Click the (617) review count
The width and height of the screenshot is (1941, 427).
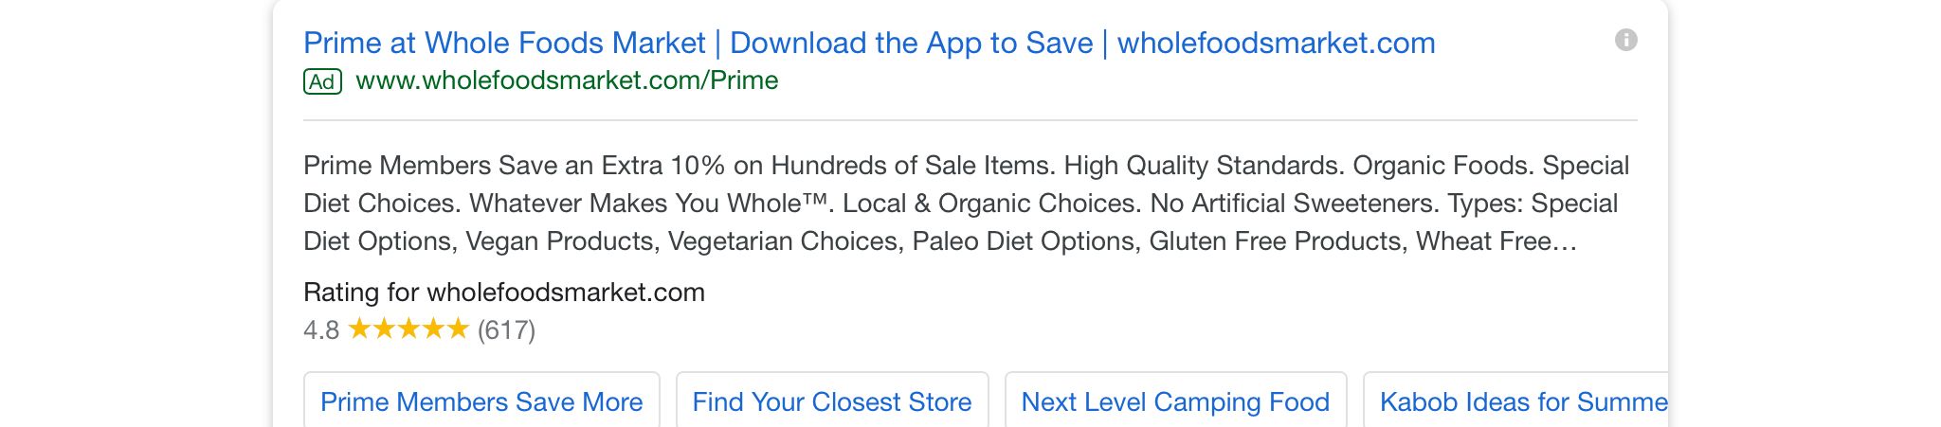[506, 329]
